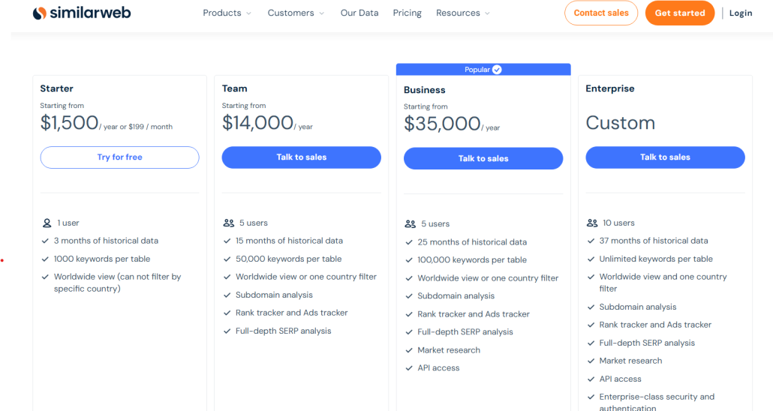Go to the Our Data page

click(x=359, y=13)
